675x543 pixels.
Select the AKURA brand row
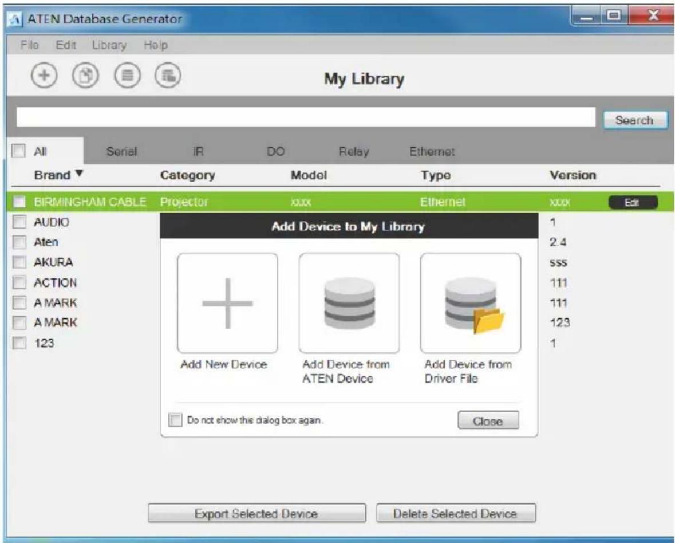point(53,262)
